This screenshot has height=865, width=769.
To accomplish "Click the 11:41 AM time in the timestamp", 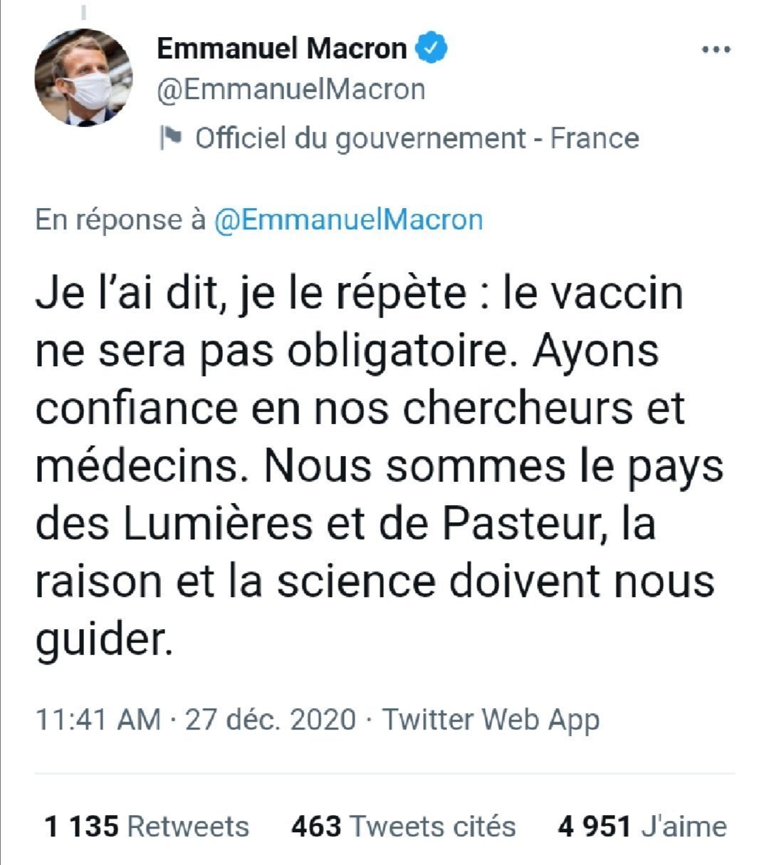I will pos(98,719).
